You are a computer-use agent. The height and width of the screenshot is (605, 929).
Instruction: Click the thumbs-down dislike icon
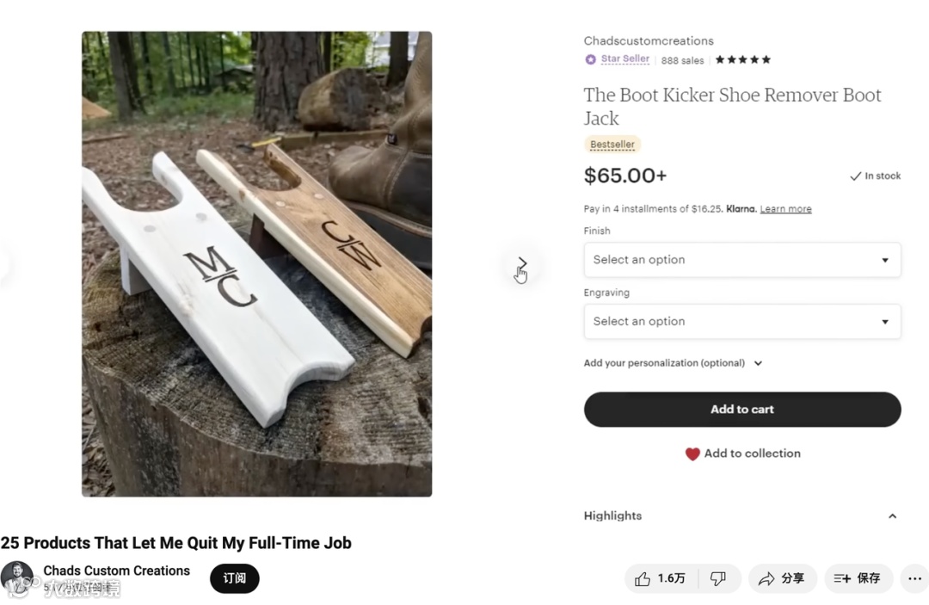click(x=718, y=579)
